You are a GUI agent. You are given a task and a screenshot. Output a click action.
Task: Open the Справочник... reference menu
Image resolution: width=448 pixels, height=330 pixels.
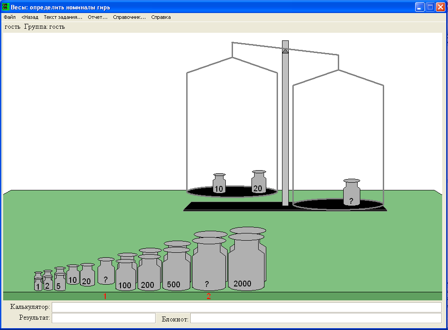point(129,17)
